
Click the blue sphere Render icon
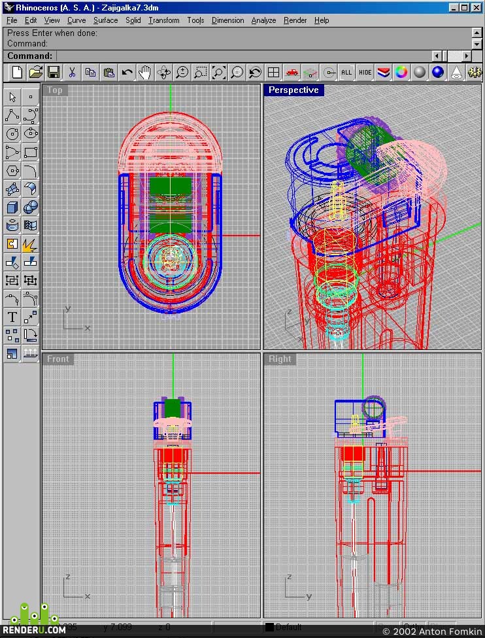pyautogui.click(x=438, y=73)
